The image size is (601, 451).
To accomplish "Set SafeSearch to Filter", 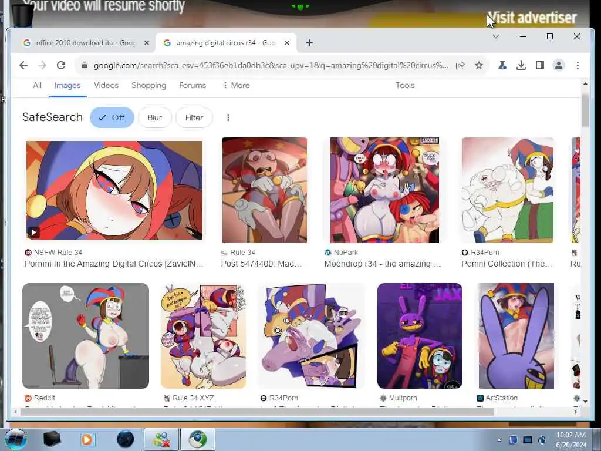I will (194, 117).
